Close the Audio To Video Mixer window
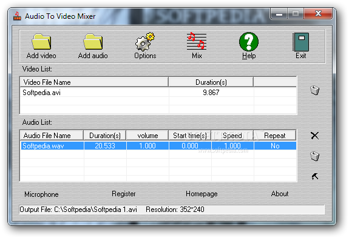 point(318,14)
